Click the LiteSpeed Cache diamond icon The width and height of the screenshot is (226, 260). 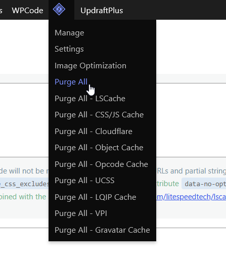tap(59, 9)
